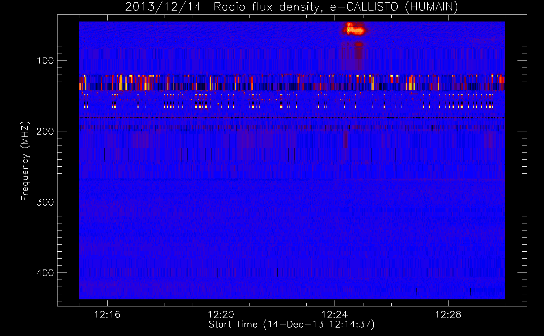Select the 100 frequency tick label
The width and height of the screenshot is (544, 336).
tap(45, 61)
